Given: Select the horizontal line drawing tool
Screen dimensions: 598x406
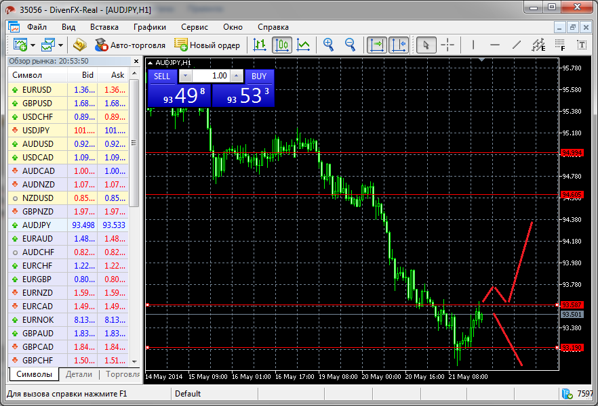Looking at the screenshot, I should [x=495, y=45].
